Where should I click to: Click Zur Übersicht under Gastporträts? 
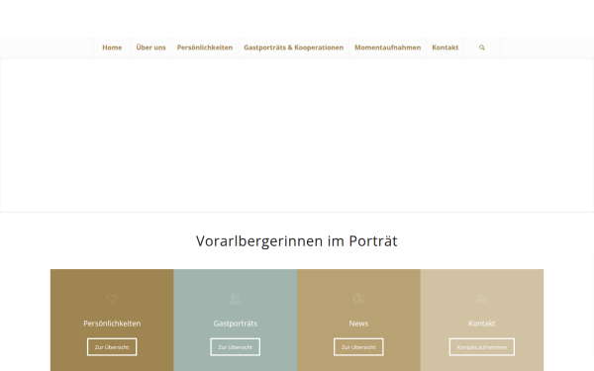coord(236,347)
